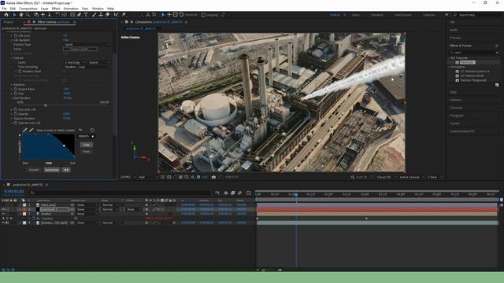Open the Effect menu

[56, 9]
